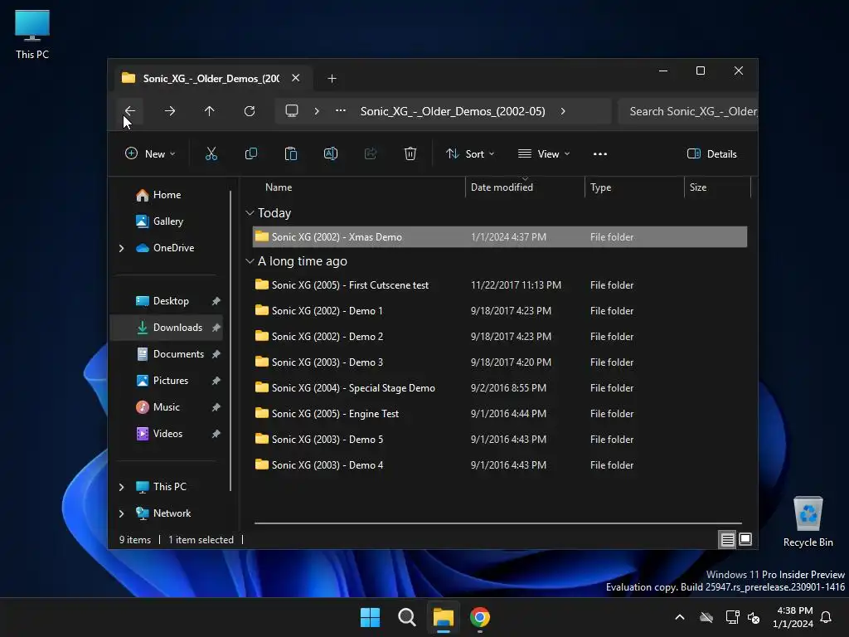Click the Copy icon in the toolbar
The width and height of the screenshot is (849, 637).
(x=251, y=153)
